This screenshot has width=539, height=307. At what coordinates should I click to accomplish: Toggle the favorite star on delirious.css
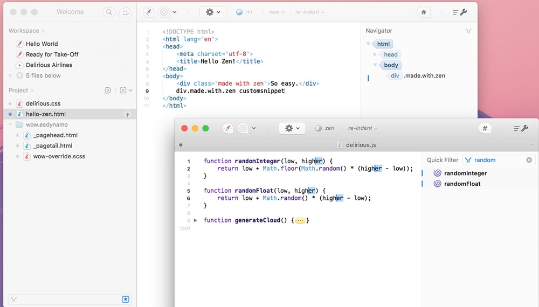(10, 103)
